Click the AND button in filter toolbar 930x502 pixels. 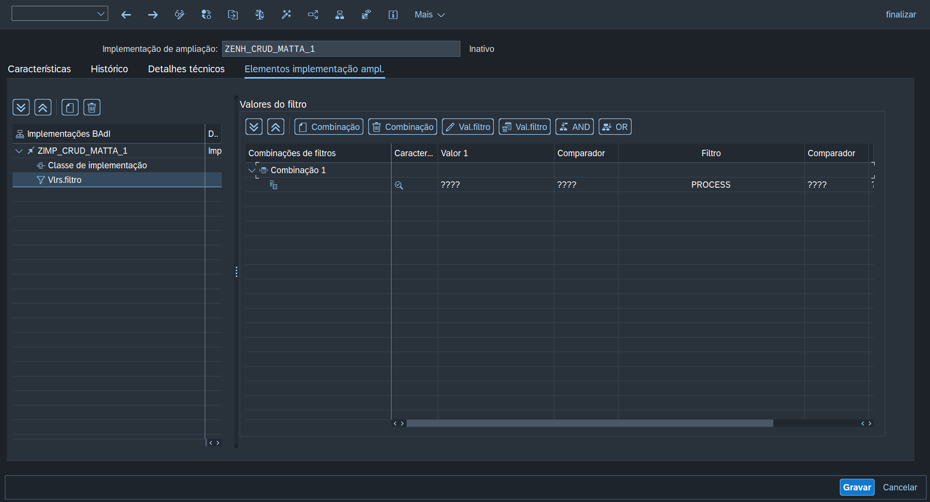click(574, 127)
